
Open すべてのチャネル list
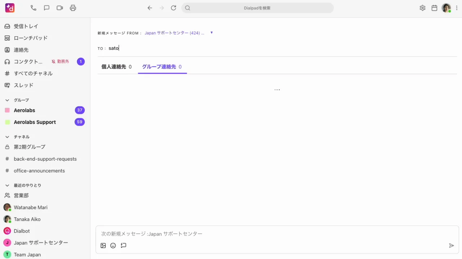coord(33,73)
